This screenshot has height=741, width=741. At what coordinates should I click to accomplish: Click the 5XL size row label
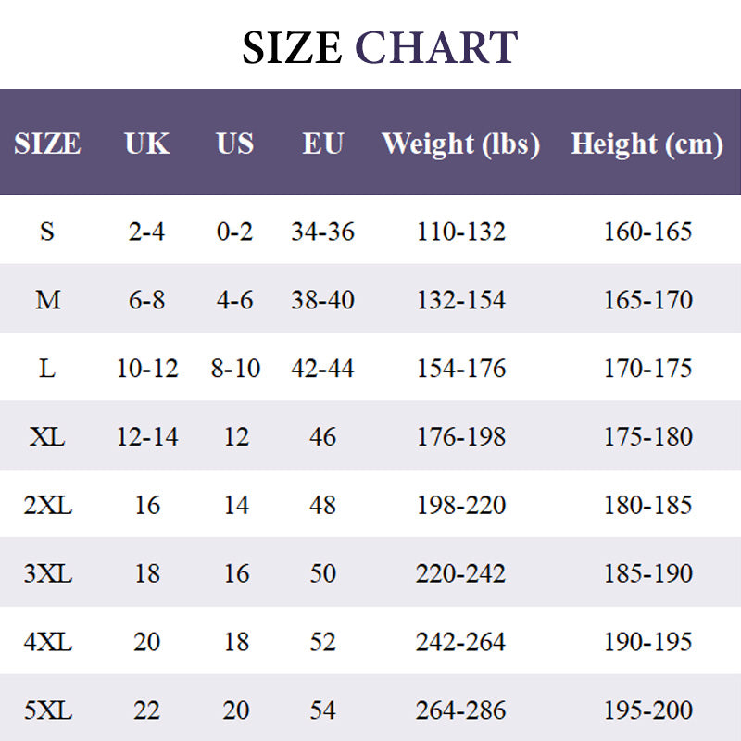click(47, 710)
